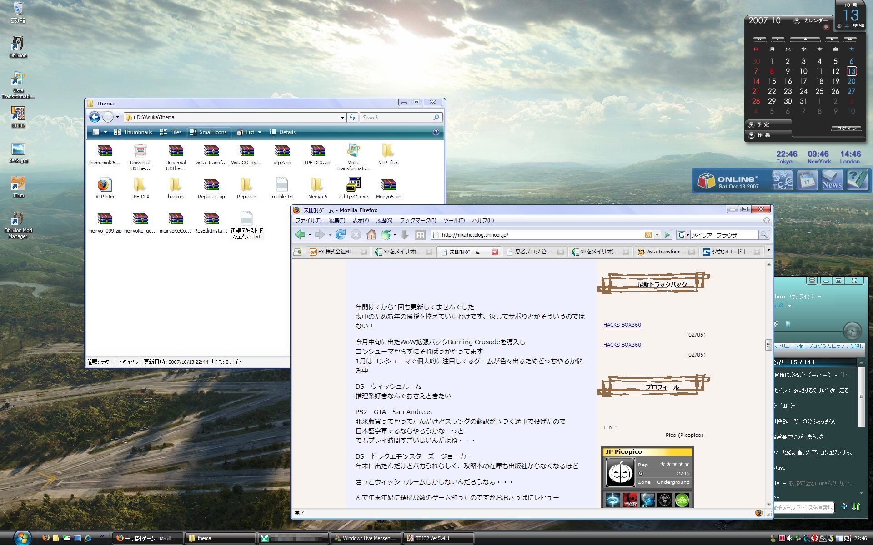Image resolution: width=873 pixels, height=545 pixels.
Task: Switch folder view to Small Icons
Action: point(208,132)
